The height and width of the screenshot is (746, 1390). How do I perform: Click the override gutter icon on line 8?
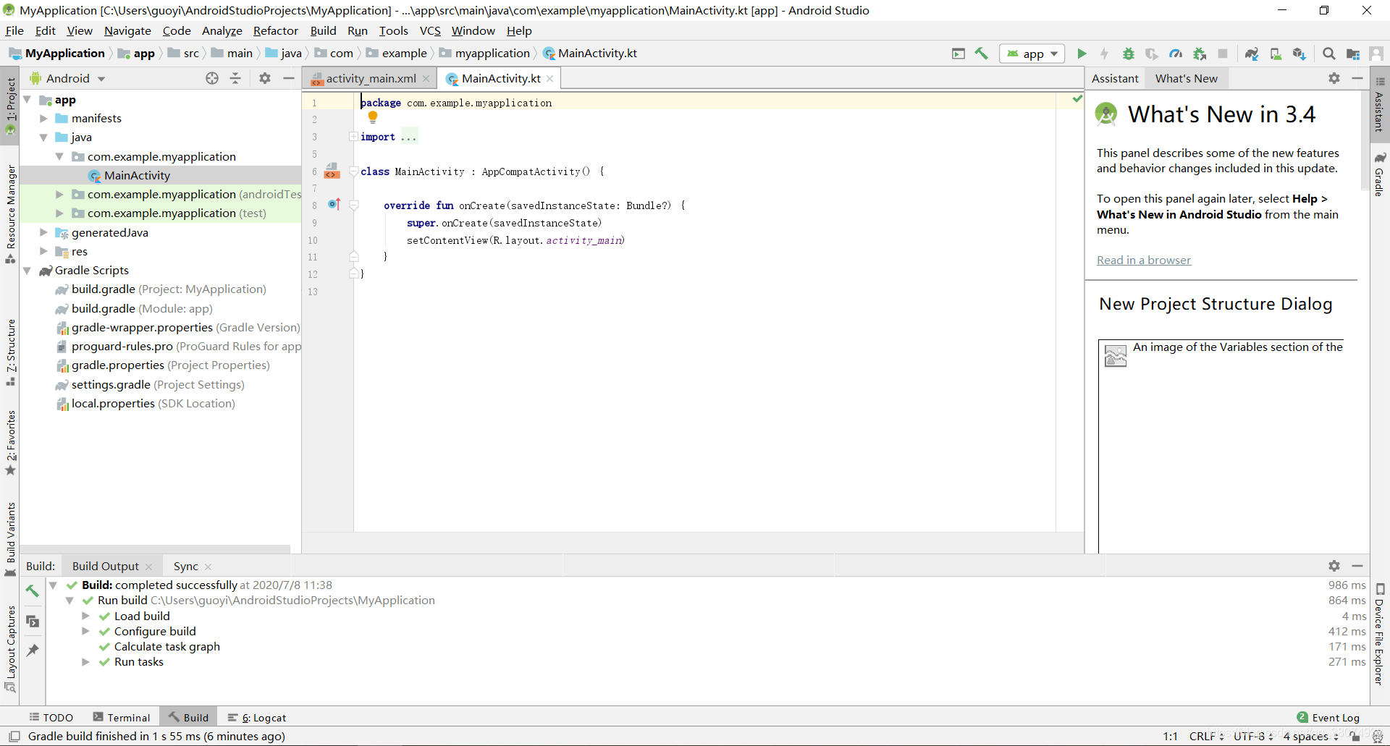[334, 205]
